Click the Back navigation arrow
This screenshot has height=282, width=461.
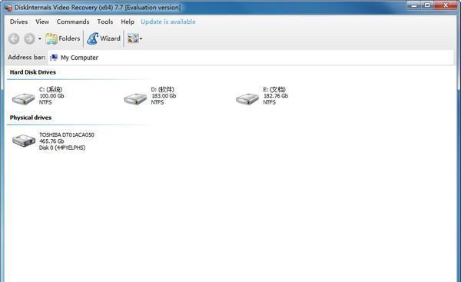point(14,38)
